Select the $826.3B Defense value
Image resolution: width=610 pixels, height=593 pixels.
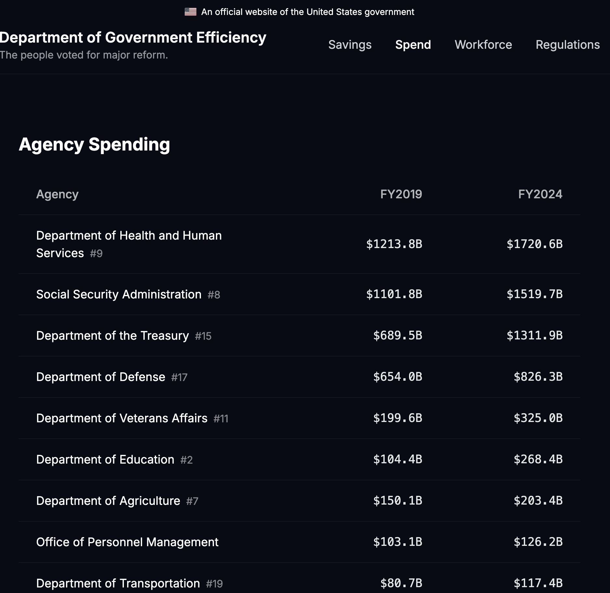[538, 377]
